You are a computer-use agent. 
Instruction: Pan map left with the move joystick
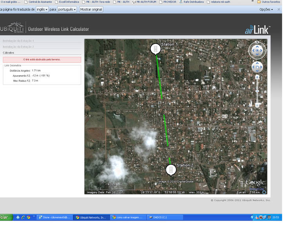pos(253,67)
